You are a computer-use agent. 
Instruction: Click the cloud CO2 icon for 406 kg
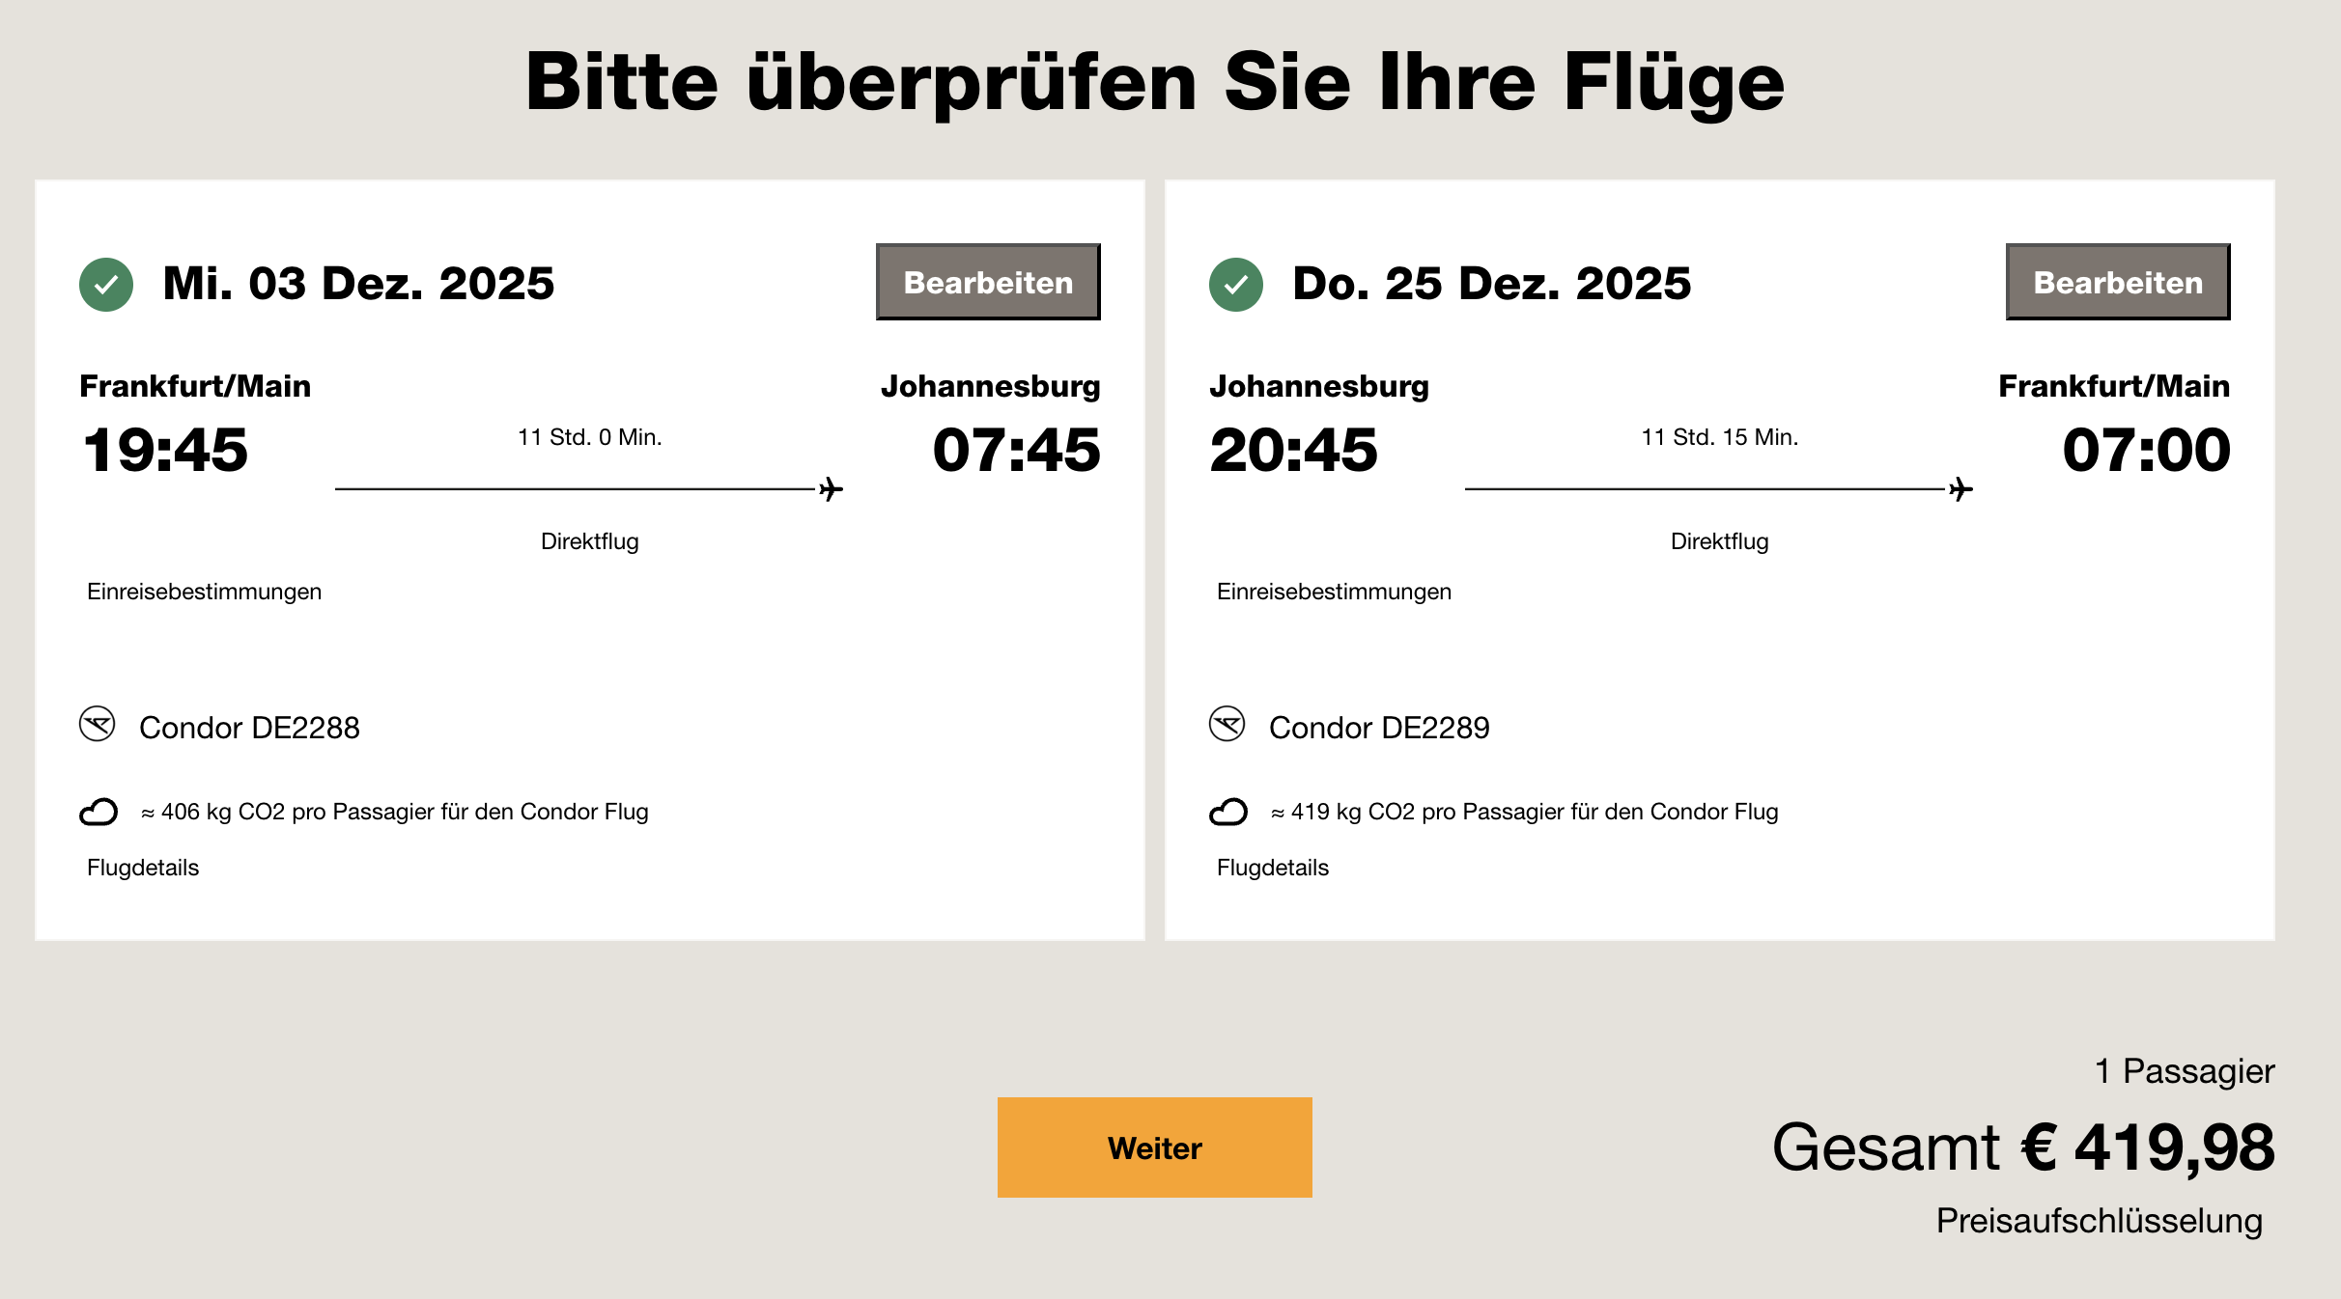99,812
